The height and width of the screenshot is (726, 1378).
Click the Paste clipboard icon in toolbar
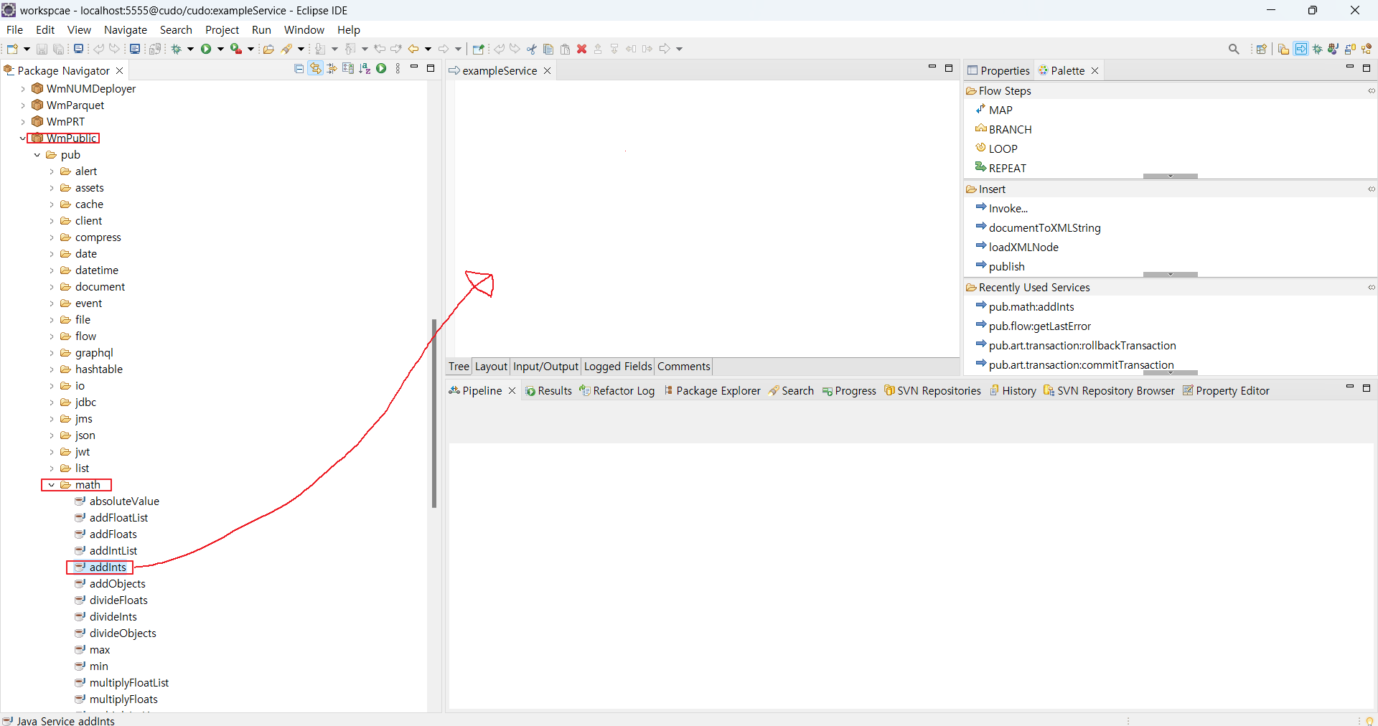(565, 49)
